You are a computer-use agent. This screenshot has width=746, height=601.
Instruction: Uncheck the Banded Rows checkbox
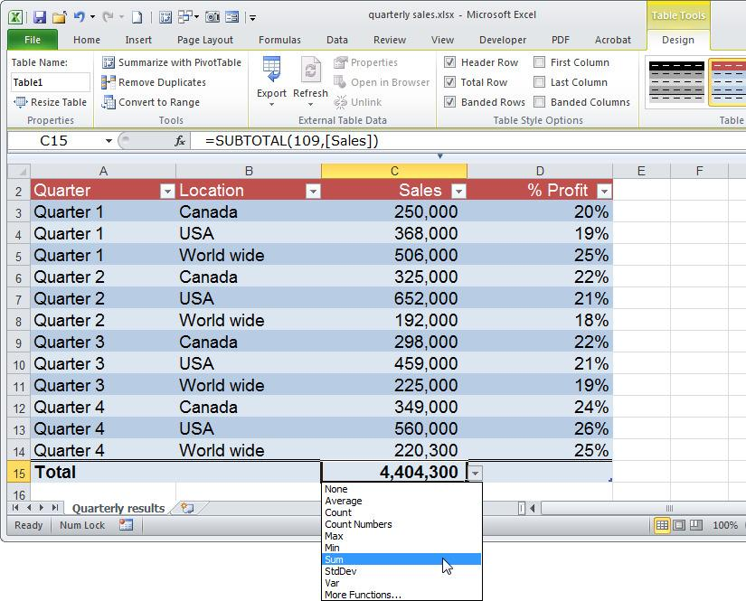pyautogui.click(x=449, y=102)
